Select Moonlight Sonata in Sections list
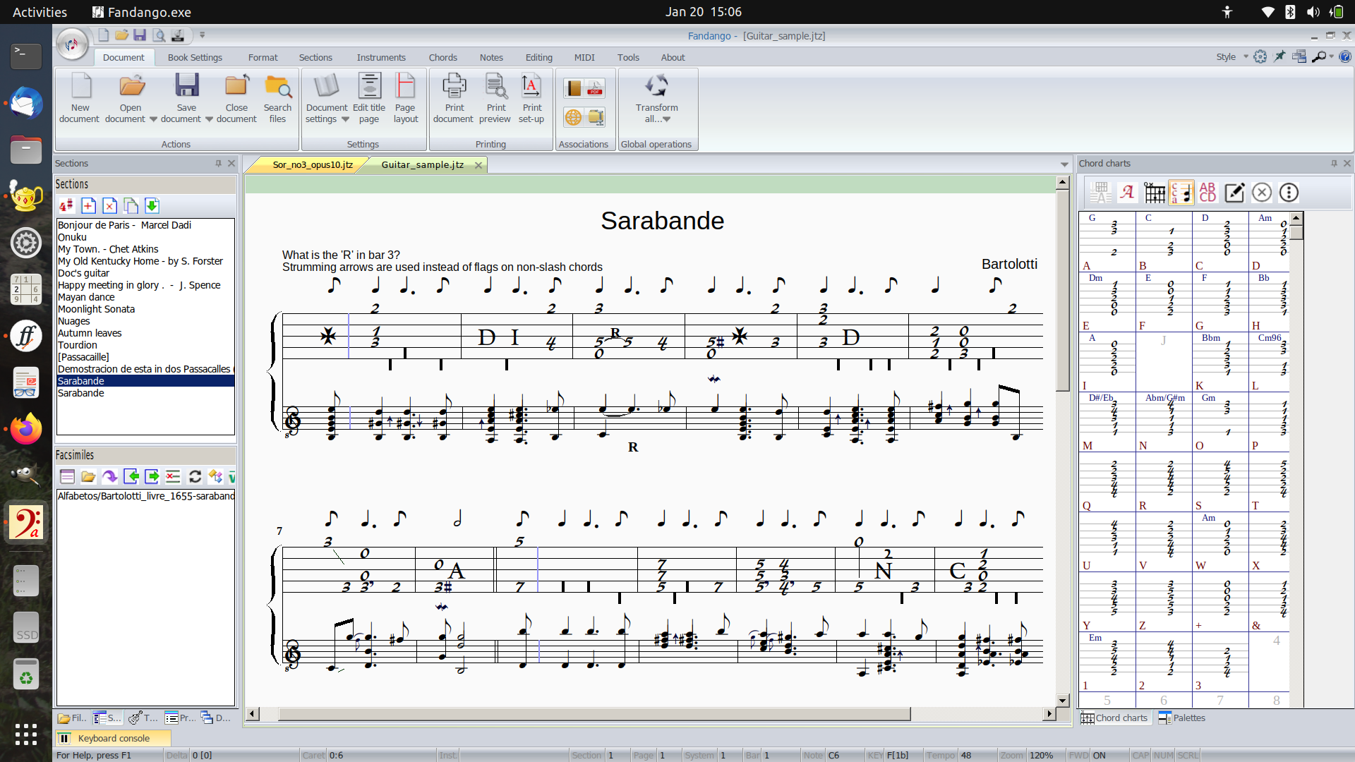Screen dimensions: 1355x762 [x=96, y=309]
